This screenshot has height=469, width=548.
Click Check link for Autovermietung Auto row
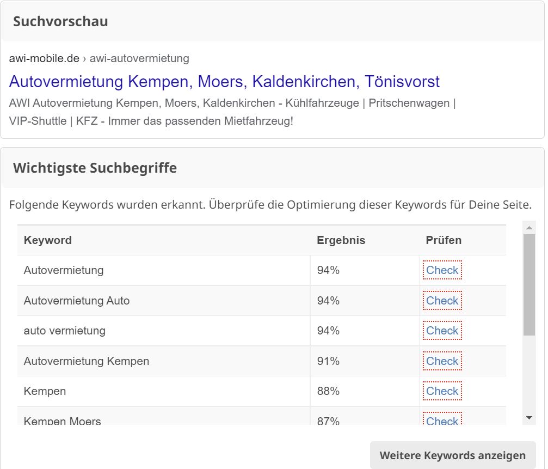(442, 301)
